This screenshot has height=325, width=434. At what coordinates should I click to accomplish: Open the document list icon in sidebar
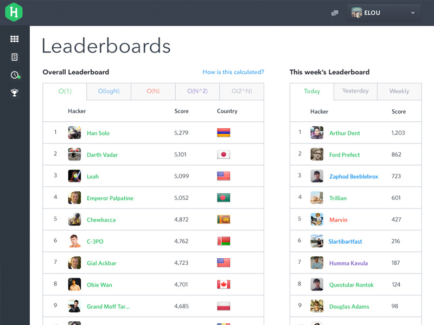(15, 57)
